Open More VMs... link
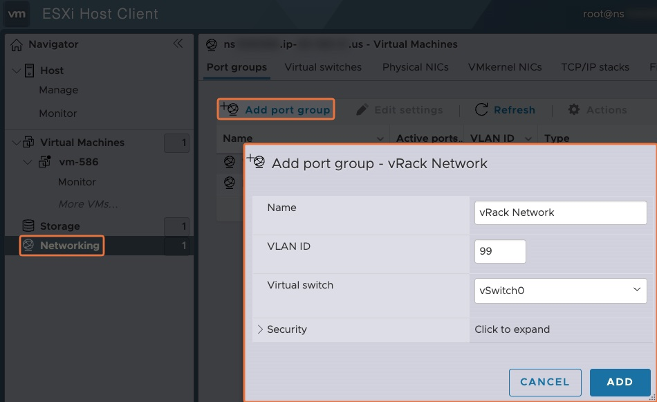Screen dimensions: 657x402 [x=88, y=204]
